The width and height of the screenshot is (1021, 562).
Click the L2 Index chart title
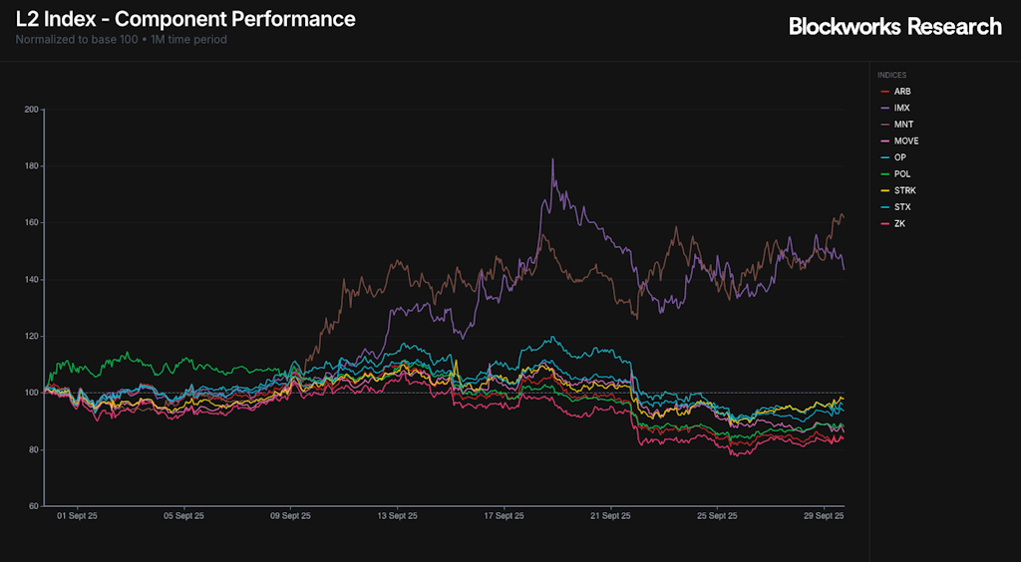pos(185,19)
